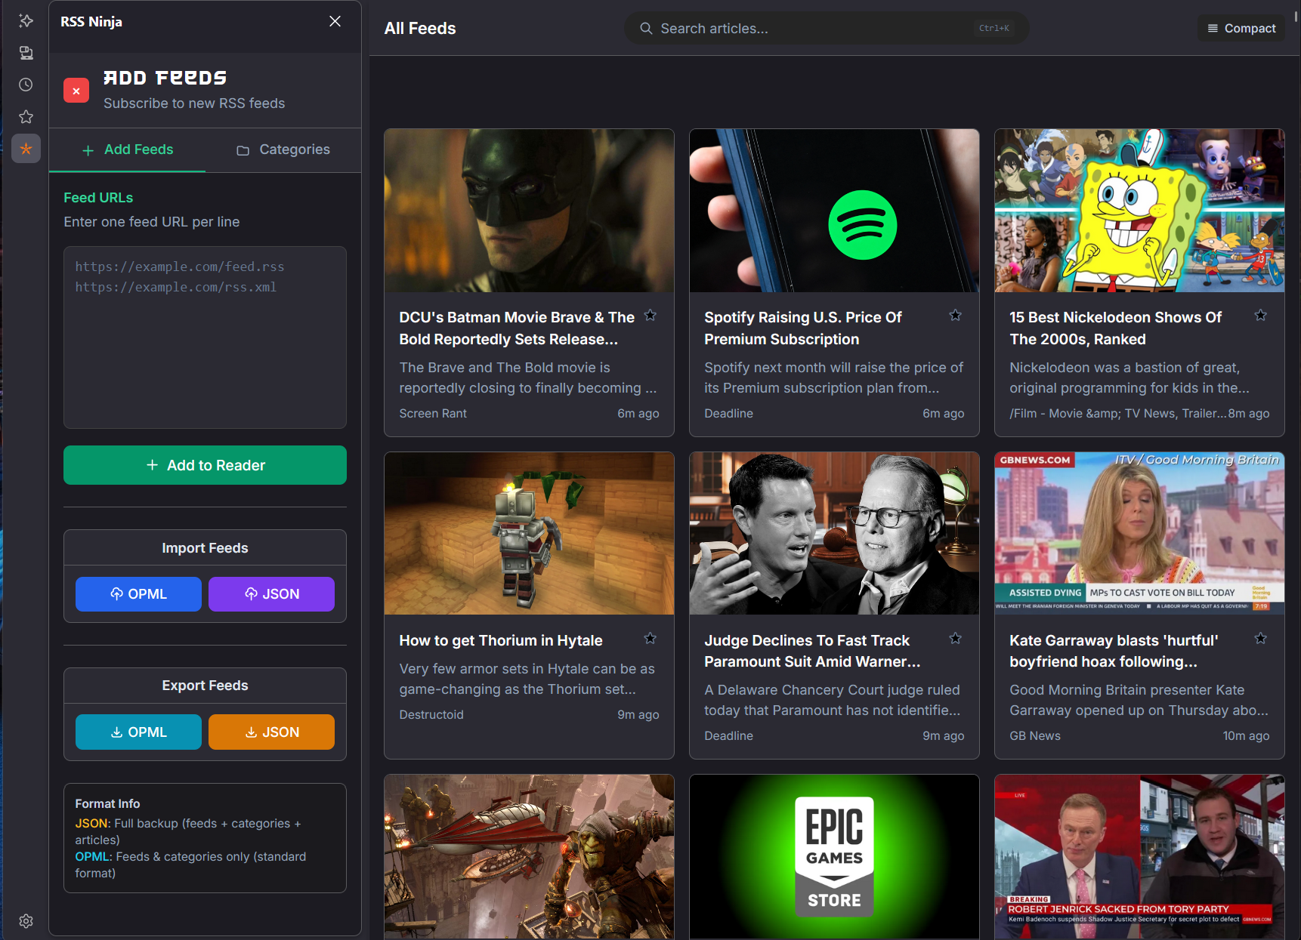Switch to the Add Feeds tab
This screenshot has height=940, width=1301.
point(126,149)
